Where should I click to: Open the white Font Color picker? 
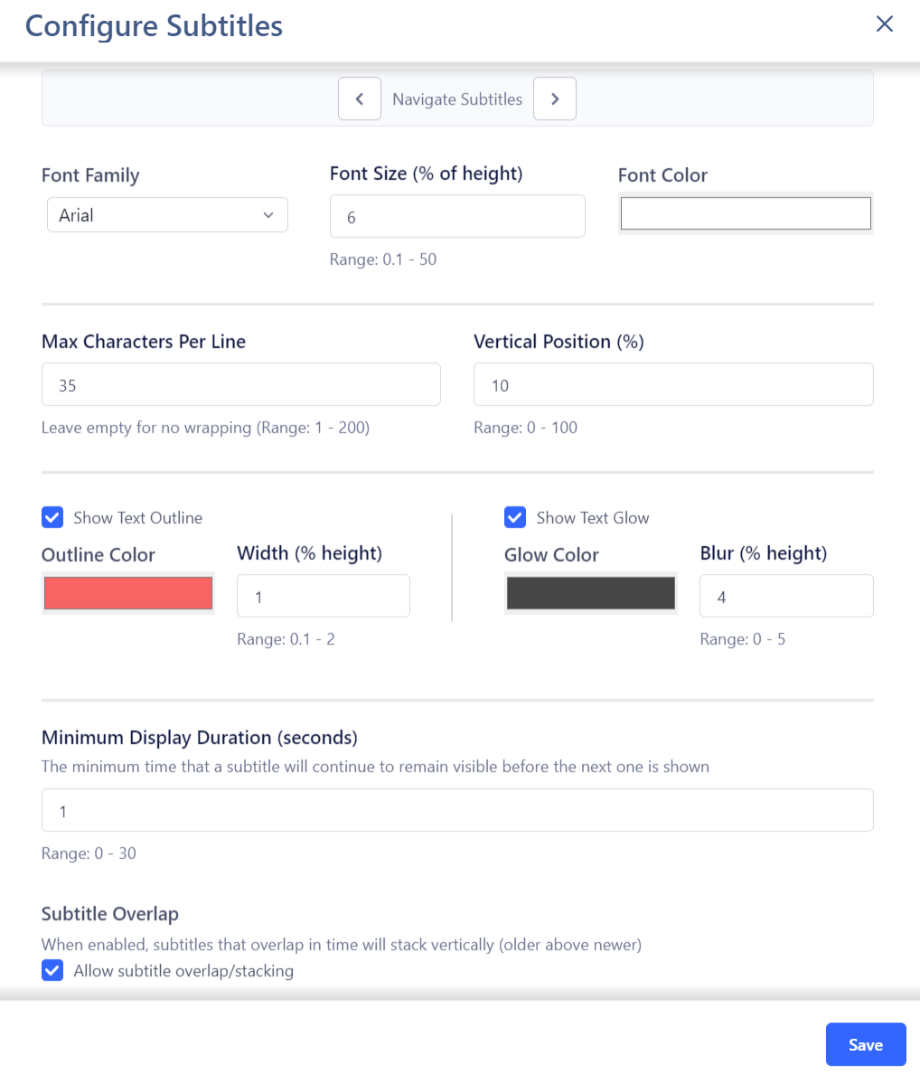pos(746,213)
